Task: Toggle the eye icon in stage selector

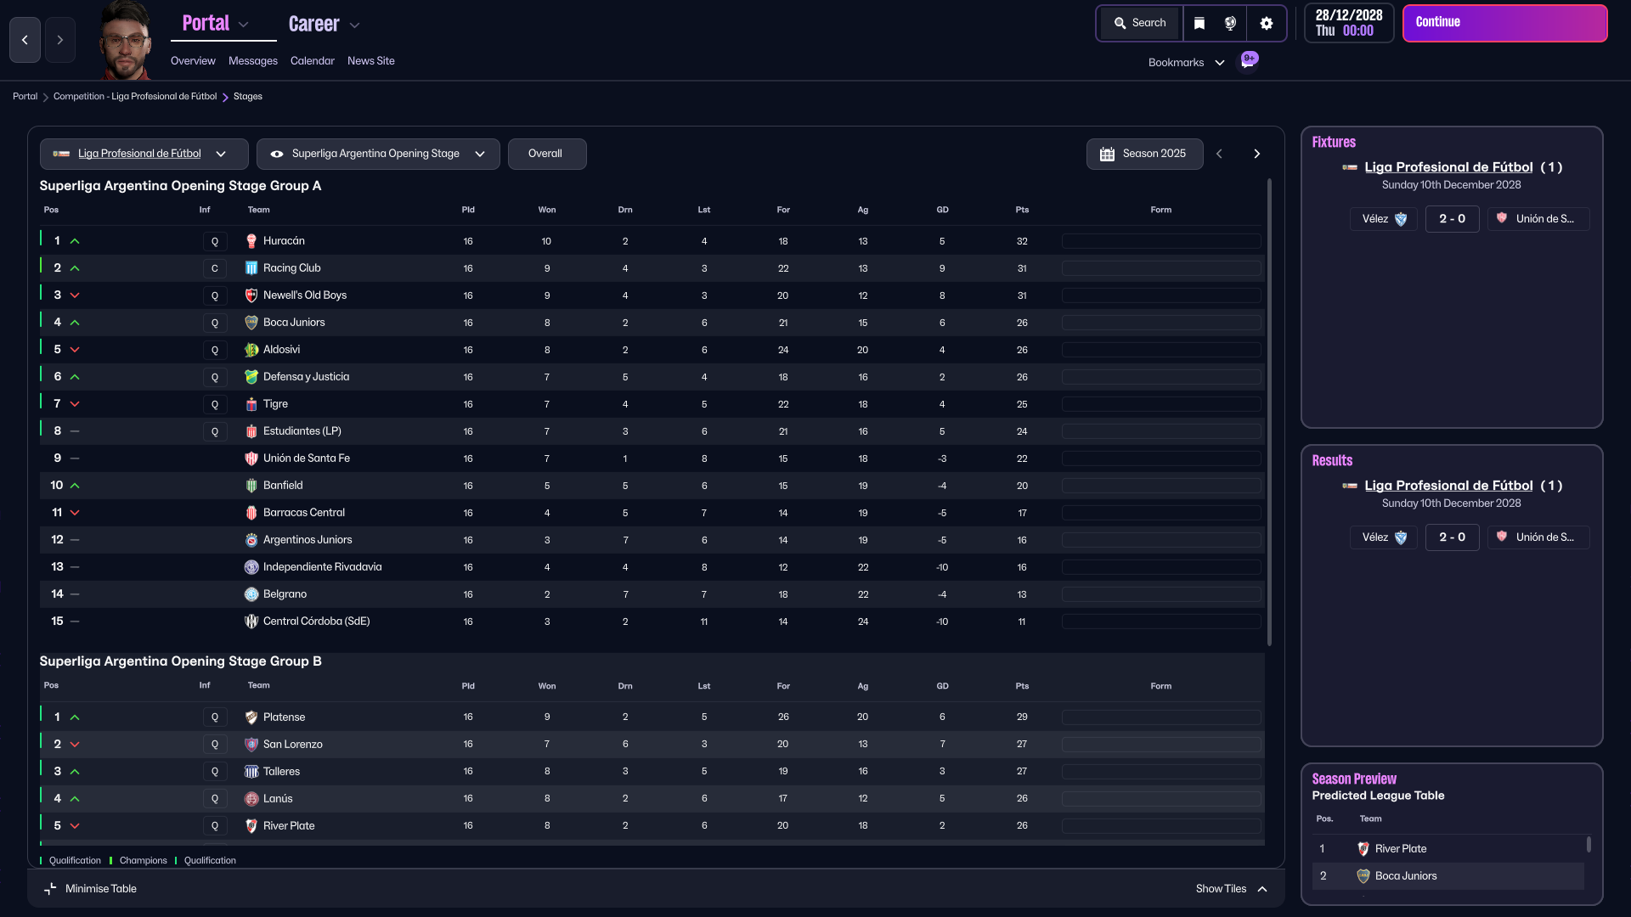Action: [277, 154]
